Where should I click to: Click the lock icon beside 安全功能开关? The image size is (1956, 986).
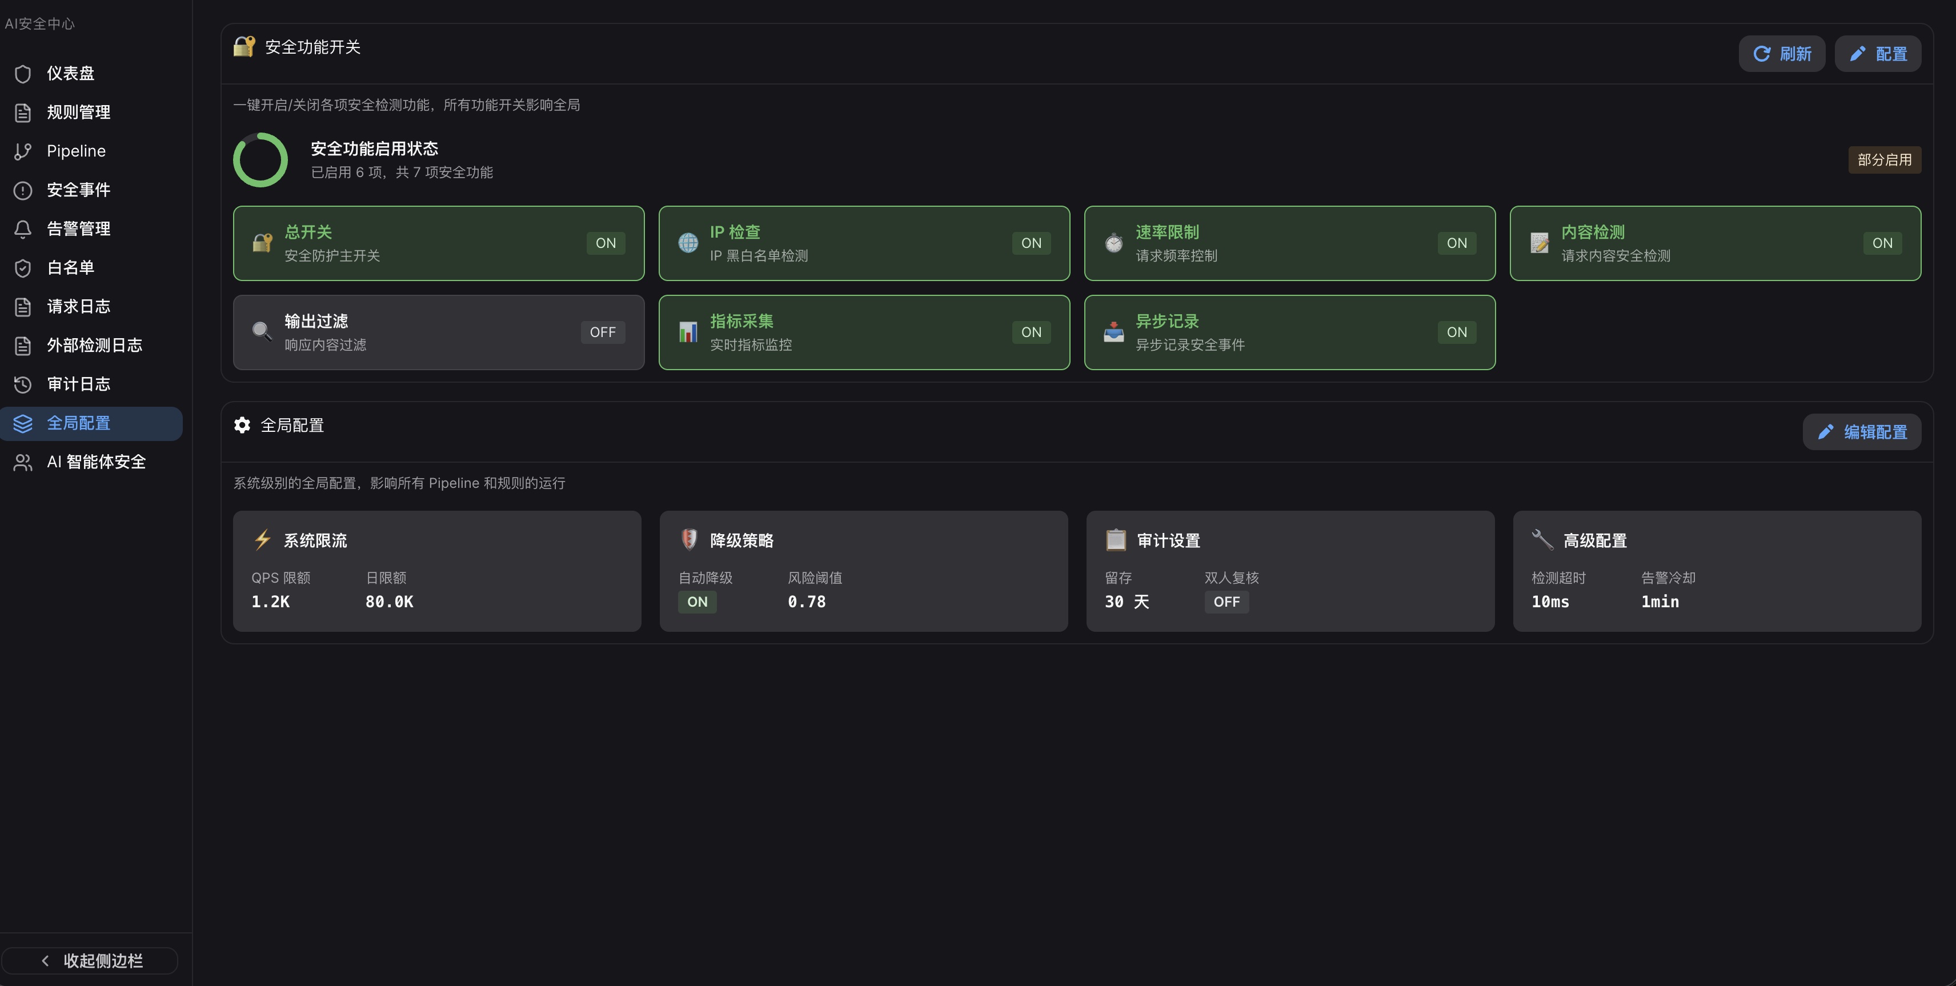(244, 47)
